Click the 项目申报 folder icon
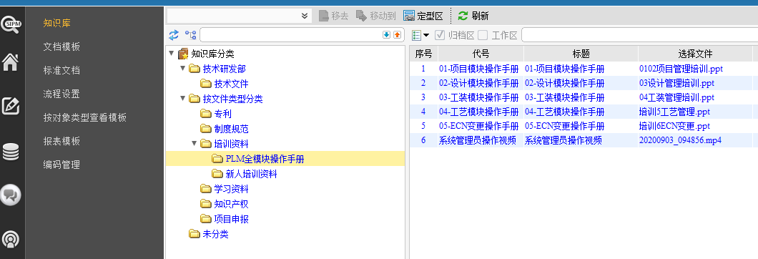The image size is (758, 259). coord(207,219)
